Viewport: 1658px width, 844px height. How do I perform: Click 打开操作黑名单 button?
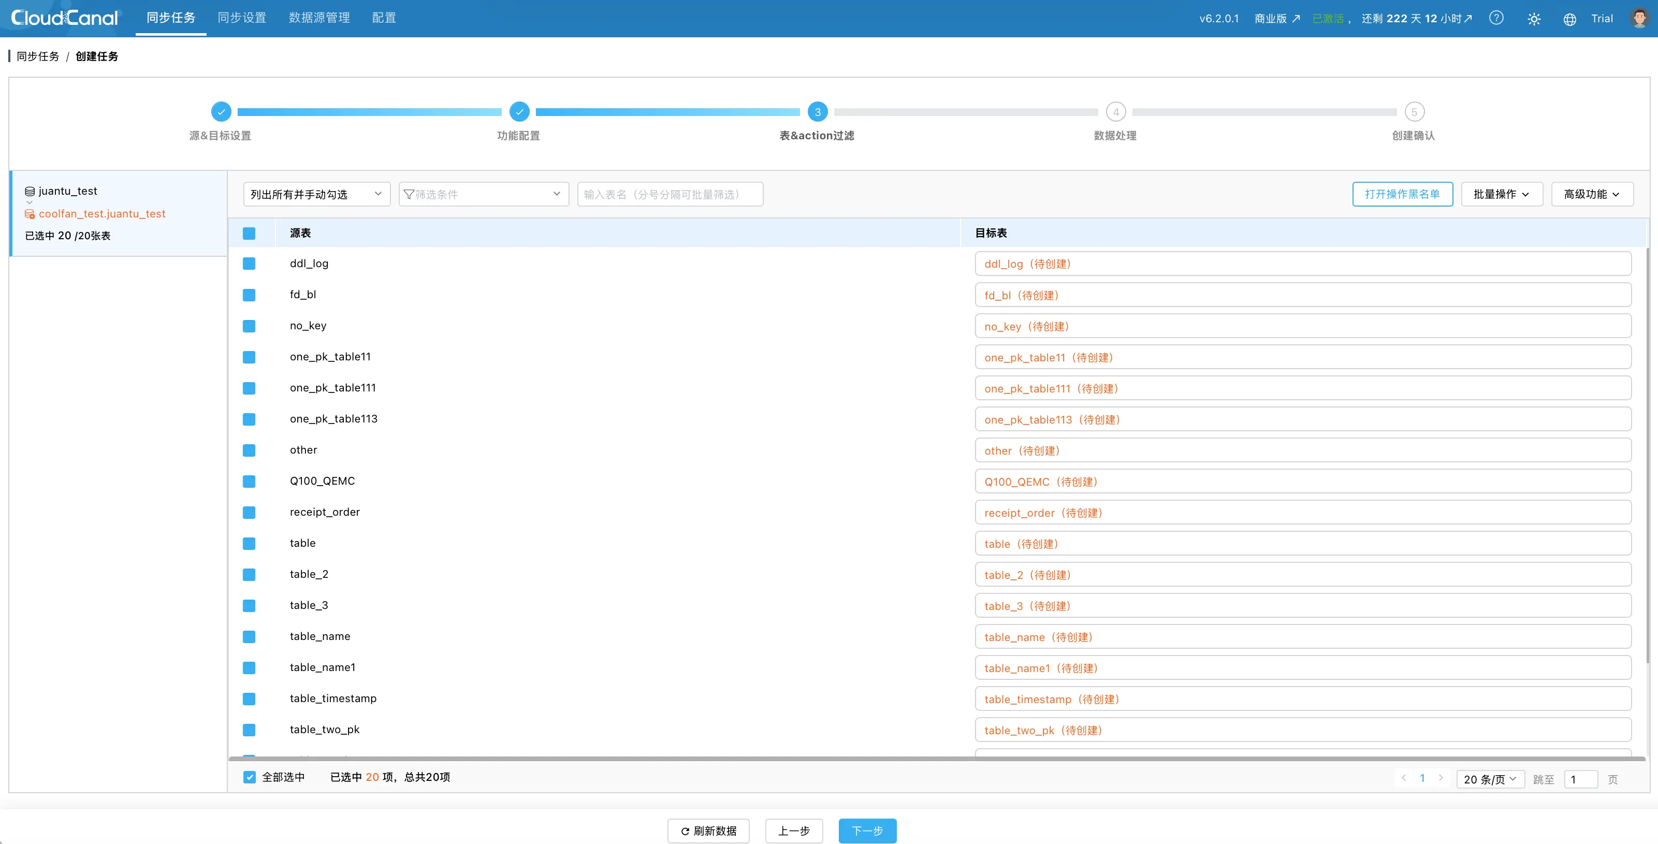click(x=1403, y=194)
